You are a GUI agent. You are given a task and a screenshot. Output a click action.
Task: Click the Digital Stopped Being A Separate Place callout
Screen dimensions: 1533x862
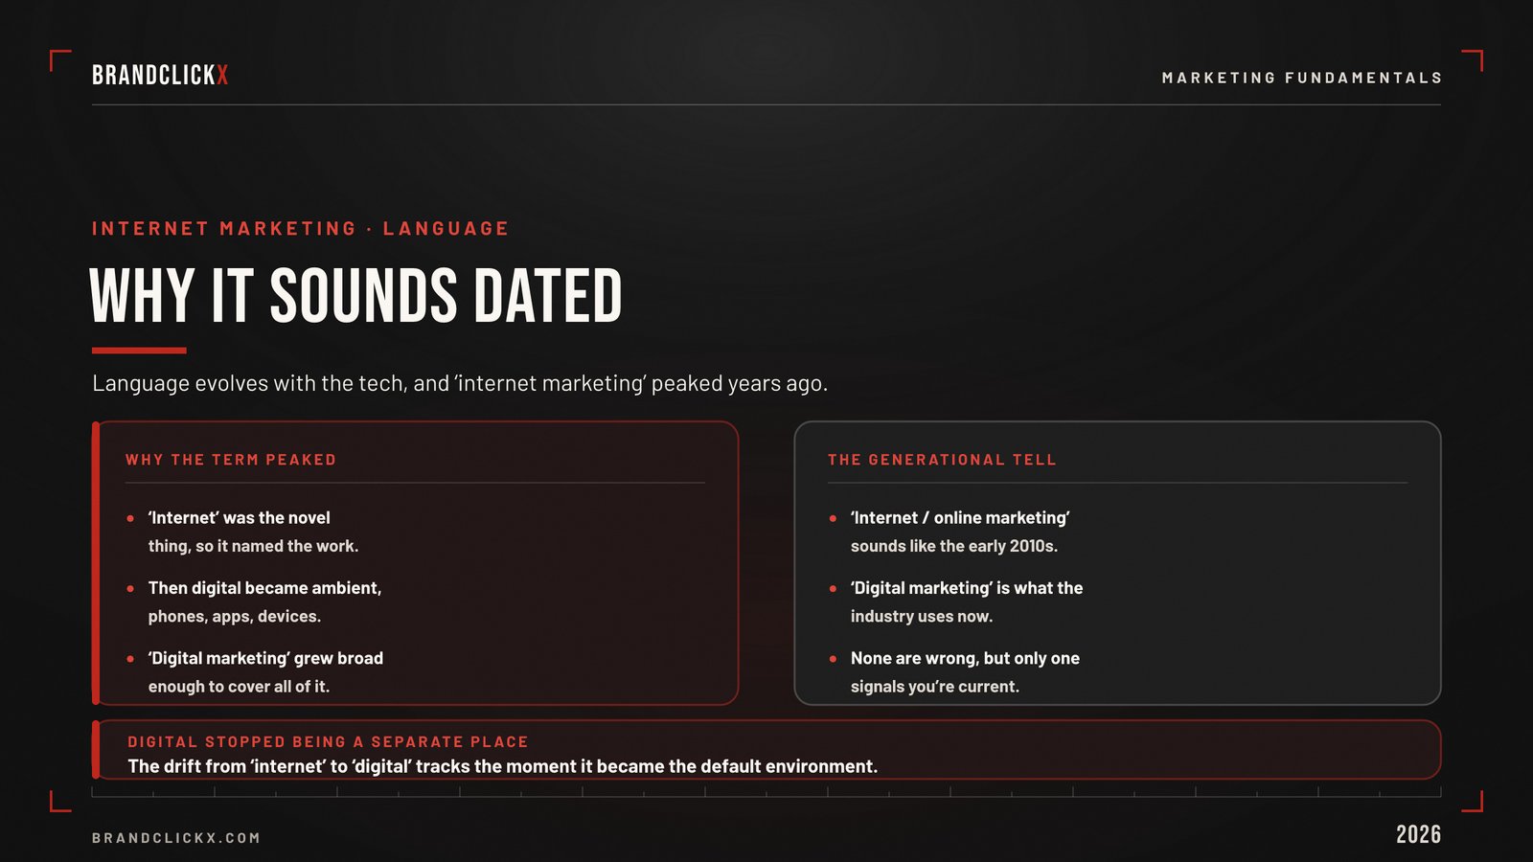coord(766,750)
